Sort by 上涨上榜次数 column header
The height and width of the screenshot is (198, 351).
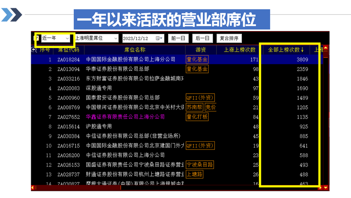click(239, 50)
